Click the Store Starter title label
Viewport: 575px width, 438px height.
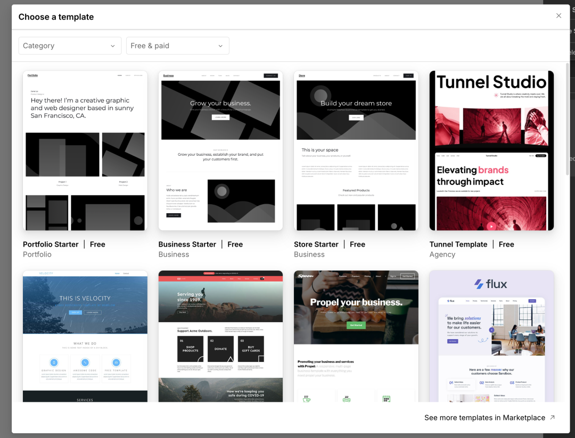(x=316, y=245)
